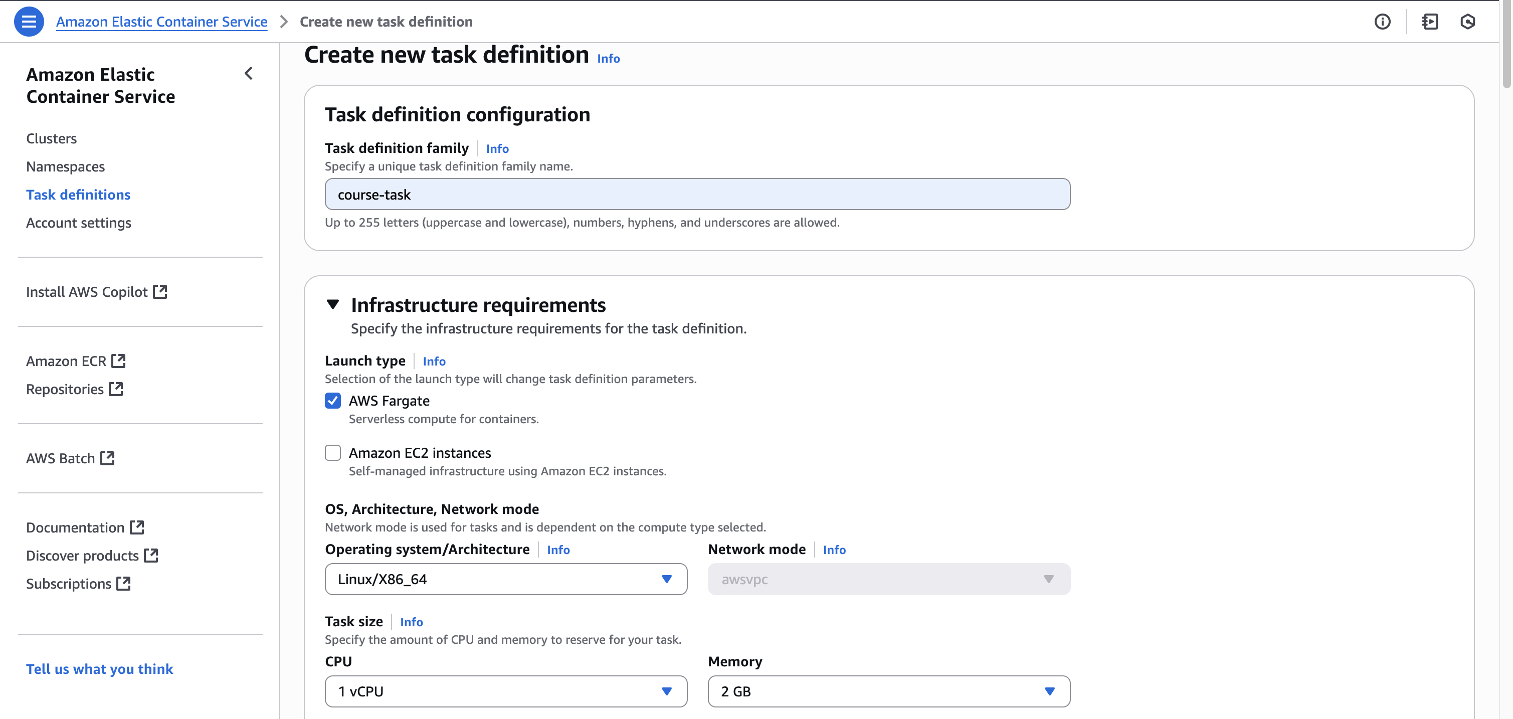Image resolution: width=1513 pixels, height=719 pixels.
Task: Click Amazon Elastic Container Service breadcrumb link
Action: coord(161,22)
